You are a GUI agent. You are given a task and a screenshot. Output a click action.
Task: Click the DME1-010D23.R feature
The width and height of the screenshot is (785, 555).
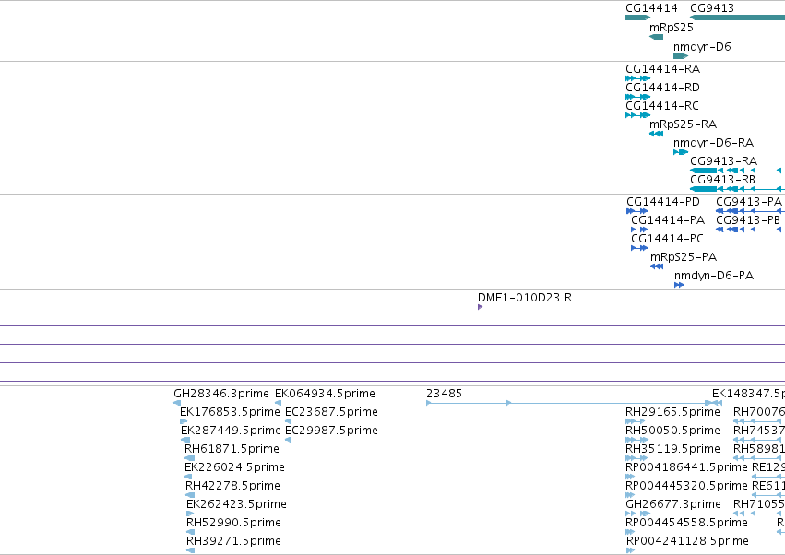(480, 308)
